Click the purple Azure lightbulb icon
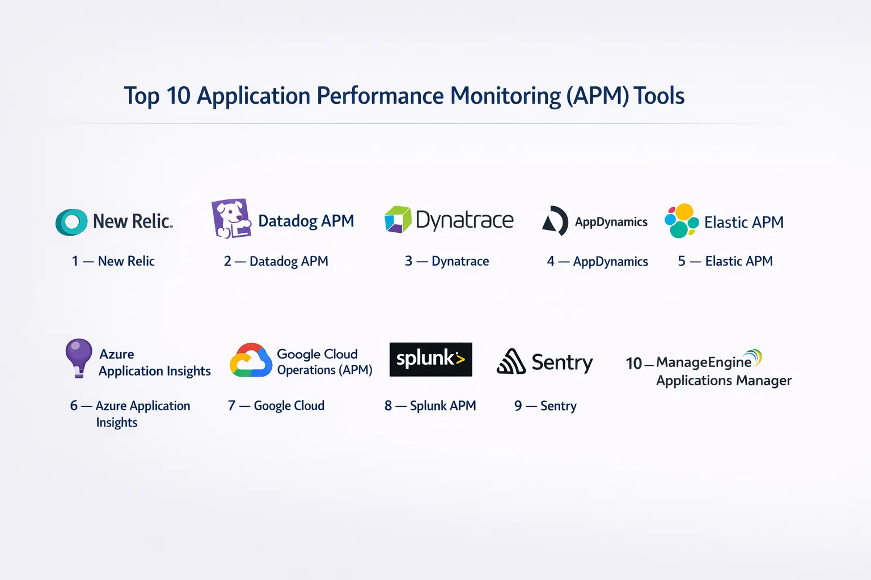Viewport: 871px width, 580px height. pyautogui.click(x=79, y=358)
